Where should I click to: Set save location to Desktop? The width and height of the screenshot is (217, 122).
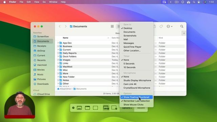click(137, 28)
